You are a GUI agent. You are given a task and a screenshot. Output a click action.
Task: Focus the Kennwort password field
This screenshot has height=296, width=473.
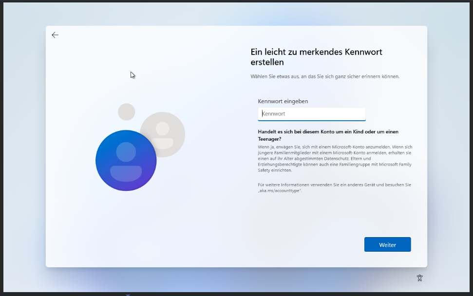coord(312,114)
